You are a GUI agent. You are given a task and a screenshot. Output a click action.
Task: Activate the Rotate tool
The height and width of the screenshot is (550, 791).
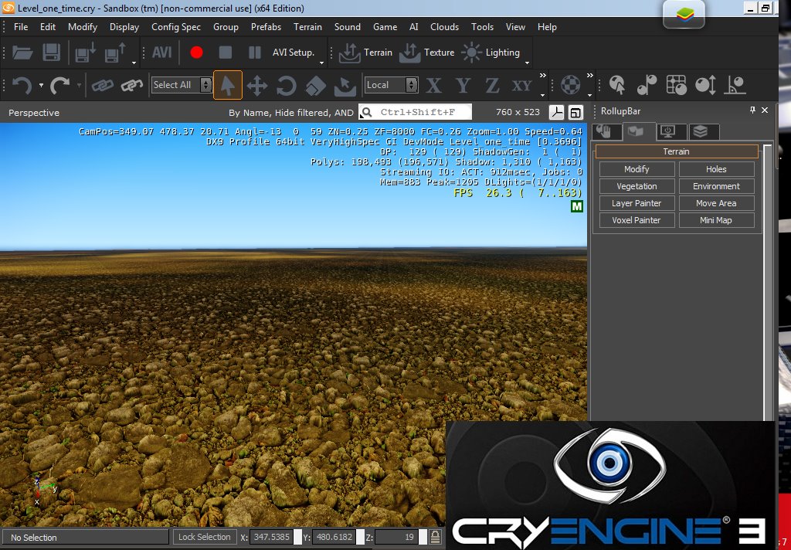[286, 85]
